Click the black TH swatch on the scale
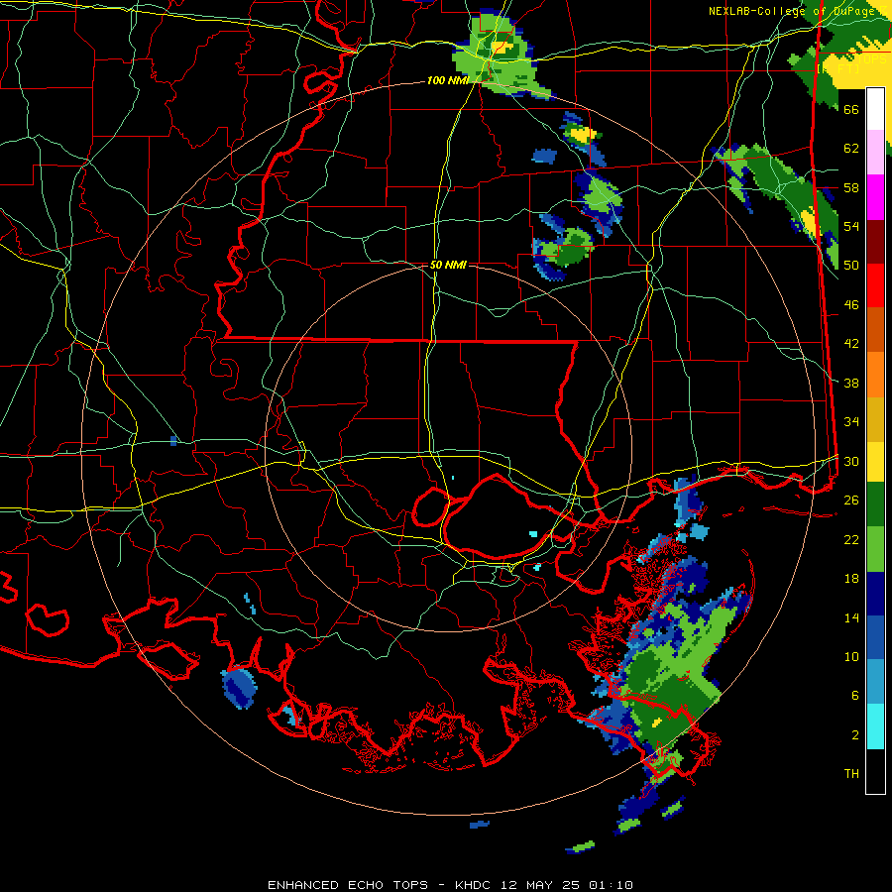 (x=875, y=771)
